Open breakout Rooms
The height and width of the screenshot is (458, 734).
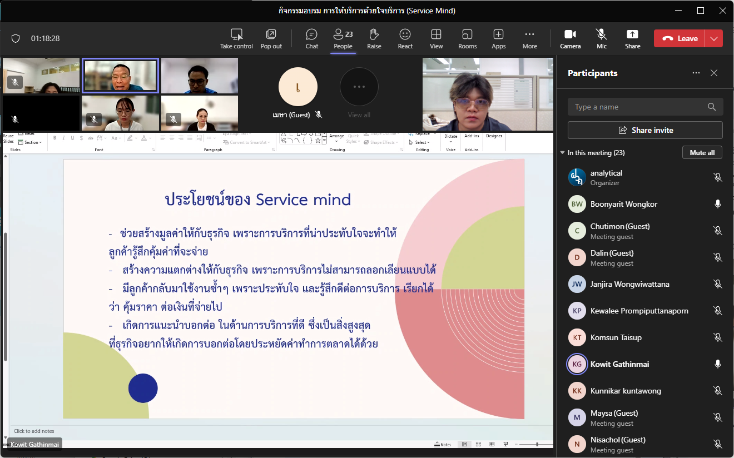(468, 38)
